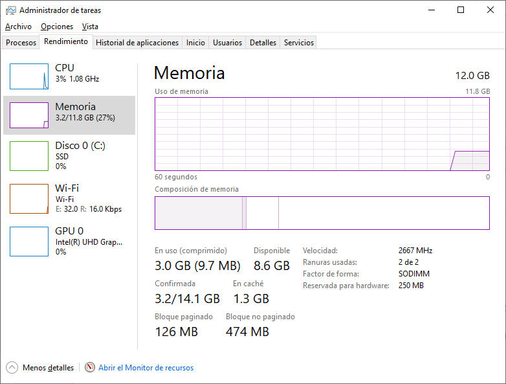Click the Task Manager title bar icon
The width and height of the screenshot is (506, 384).
10,10
